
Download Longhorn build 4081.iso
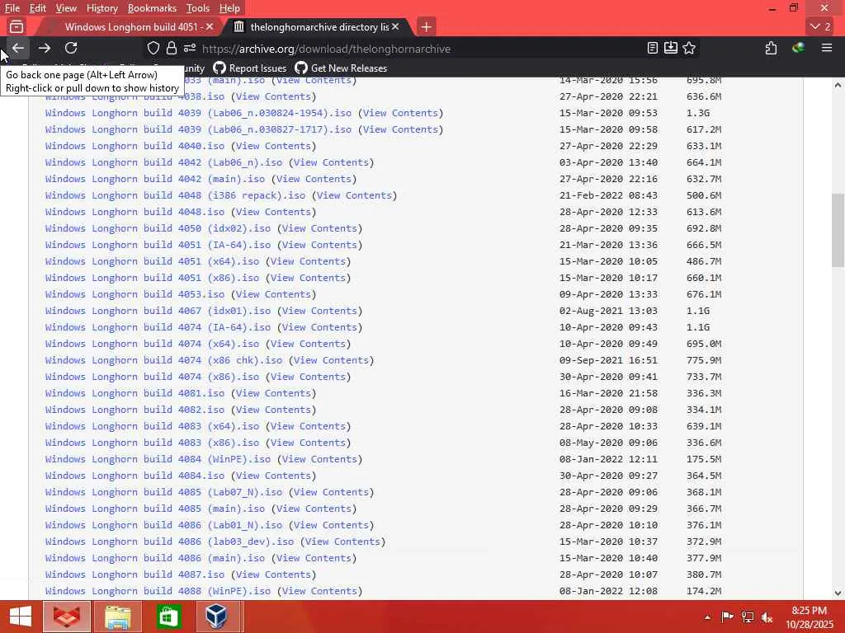(135, 393)
